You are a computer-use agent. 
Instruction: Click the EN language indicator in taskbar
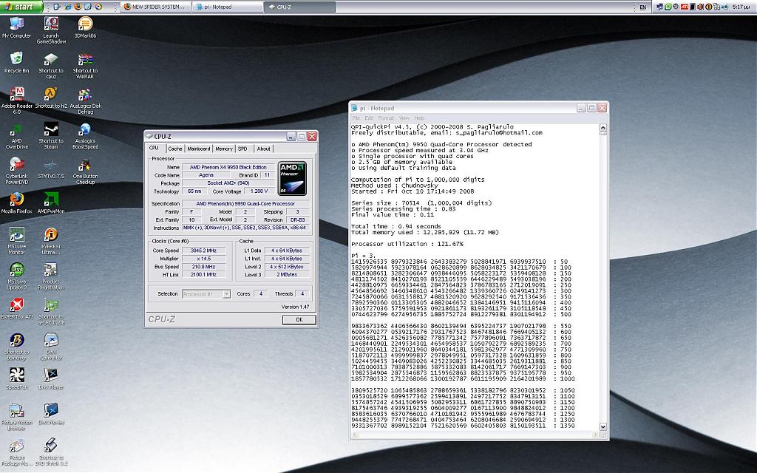tap(642, 7)
